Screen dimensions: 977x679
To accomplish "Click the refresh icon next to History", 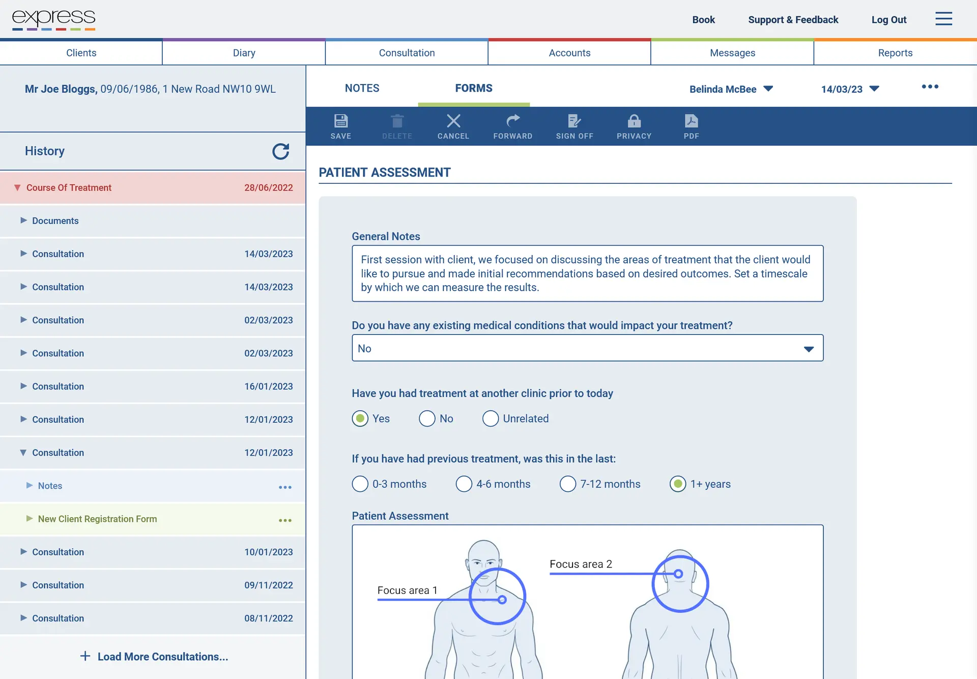I will point(280,152).
